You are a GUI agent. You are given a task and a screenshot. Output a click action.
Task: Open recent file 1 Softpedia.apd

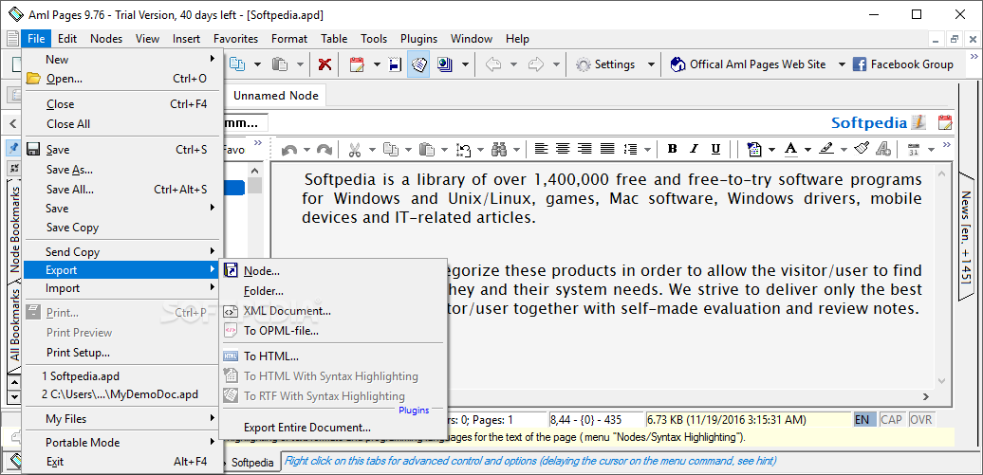(123, 376)
